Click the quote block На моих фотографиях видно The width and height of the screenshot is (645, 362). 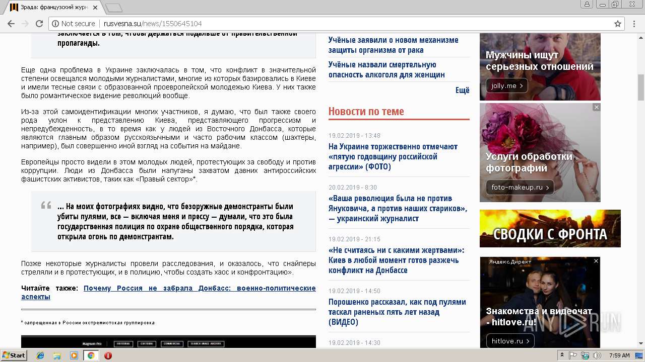pos(173,221)
